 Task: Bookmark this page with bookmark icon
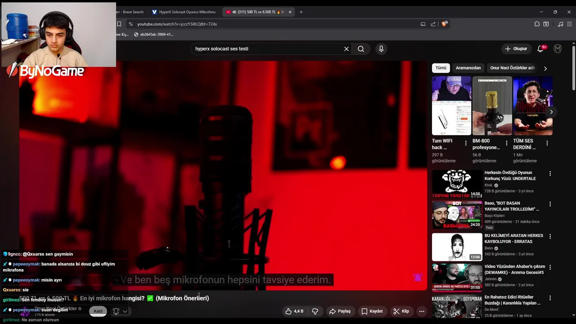point(119,24)
